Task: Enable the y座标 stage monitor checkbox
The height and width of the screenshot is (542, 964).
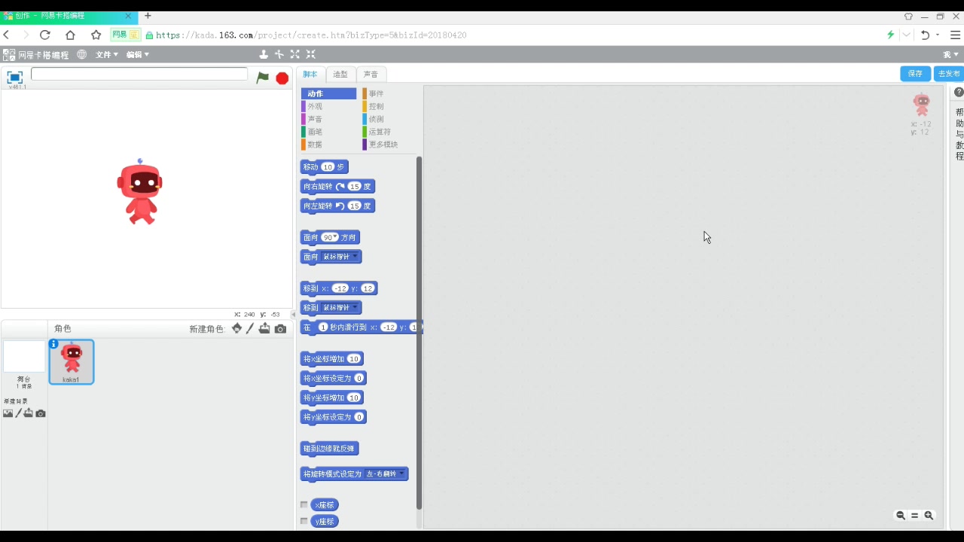Action: coord(304,521)
